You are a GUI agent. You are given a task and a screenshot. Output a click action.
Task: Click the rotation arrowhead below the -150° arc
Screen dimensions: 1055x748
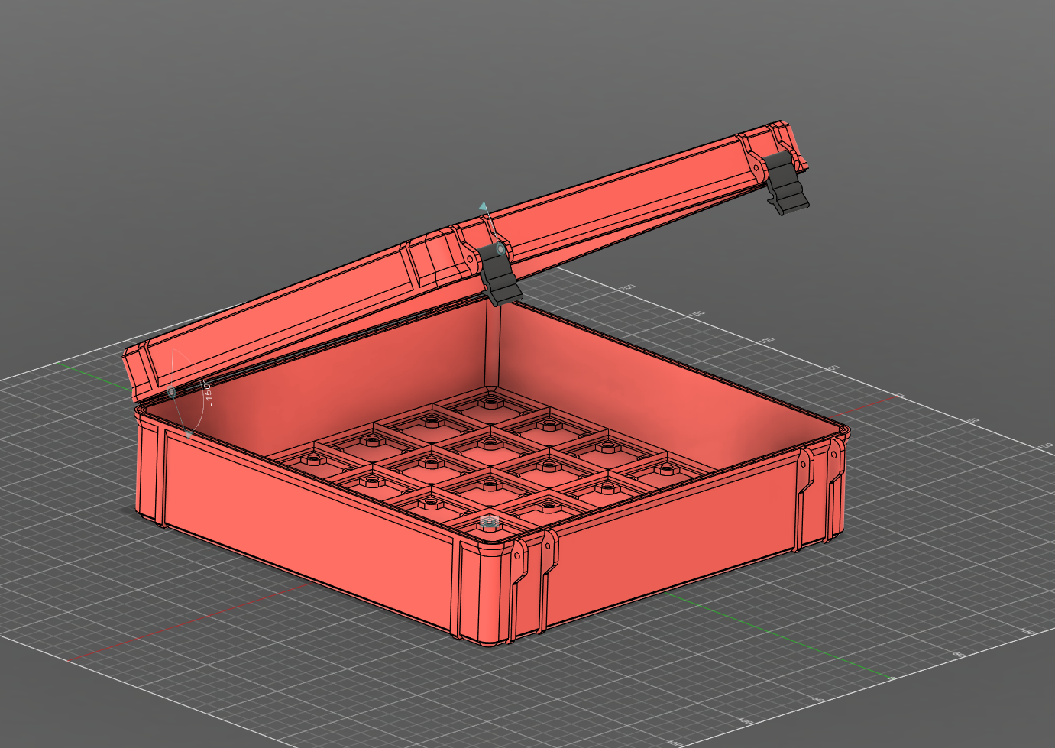(x=189, y=434)
